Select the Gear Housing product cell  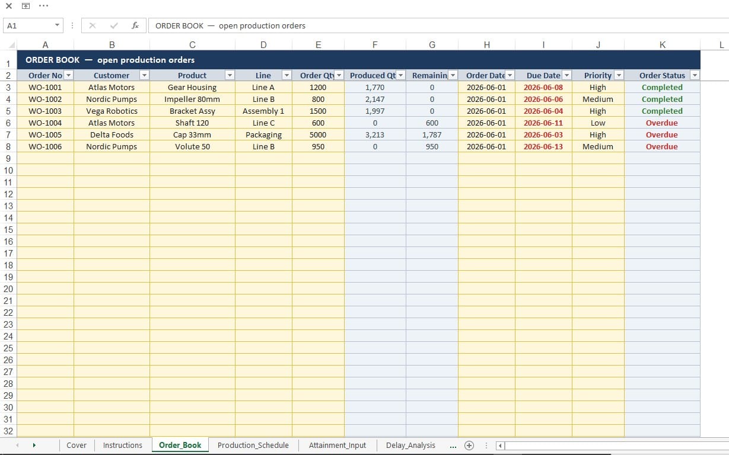(193, 87)
